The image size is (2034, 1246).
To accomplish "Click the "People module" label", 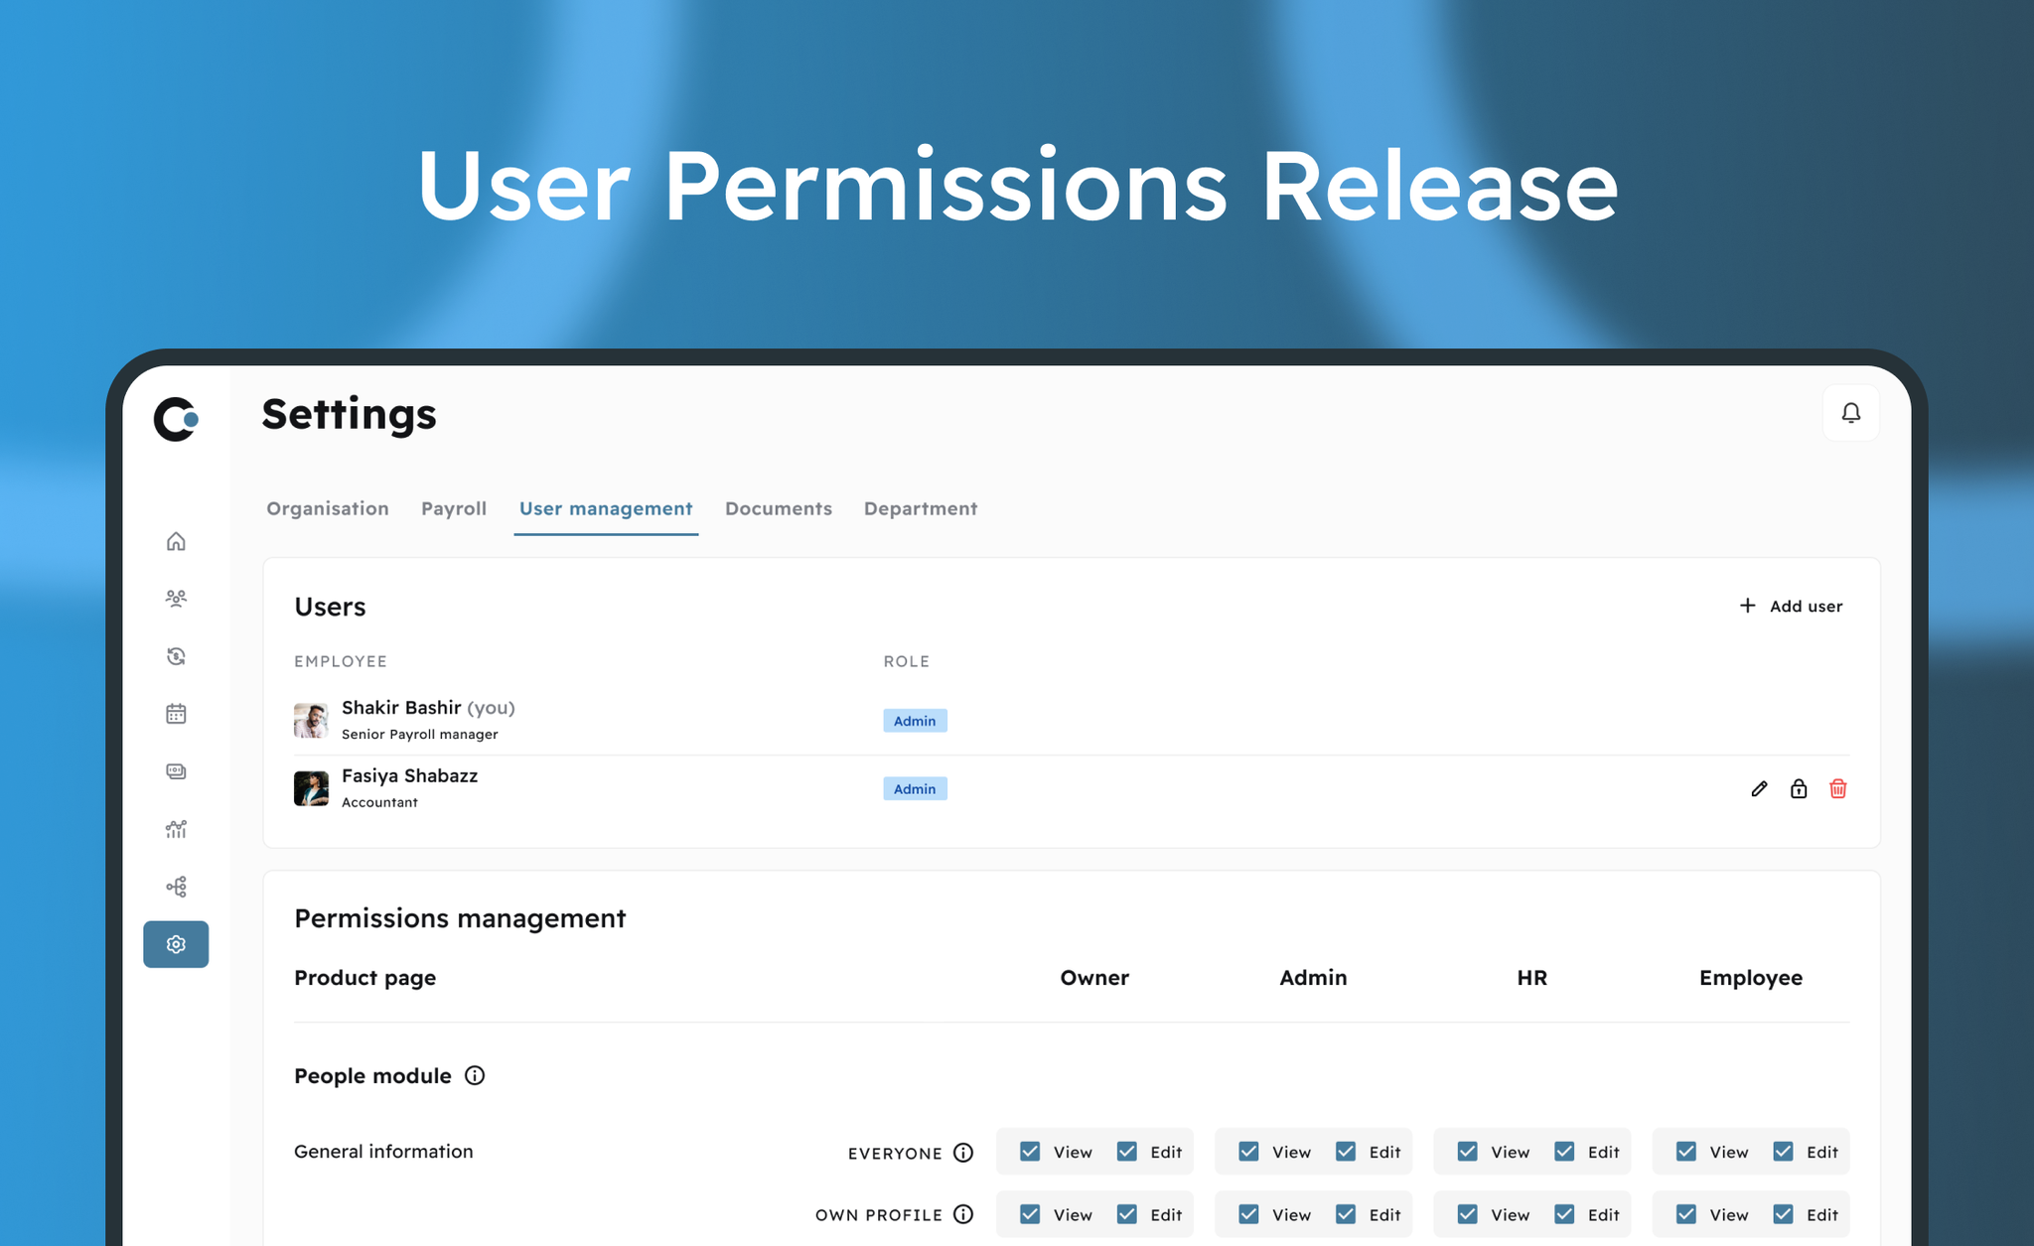I will (372, 1076).
